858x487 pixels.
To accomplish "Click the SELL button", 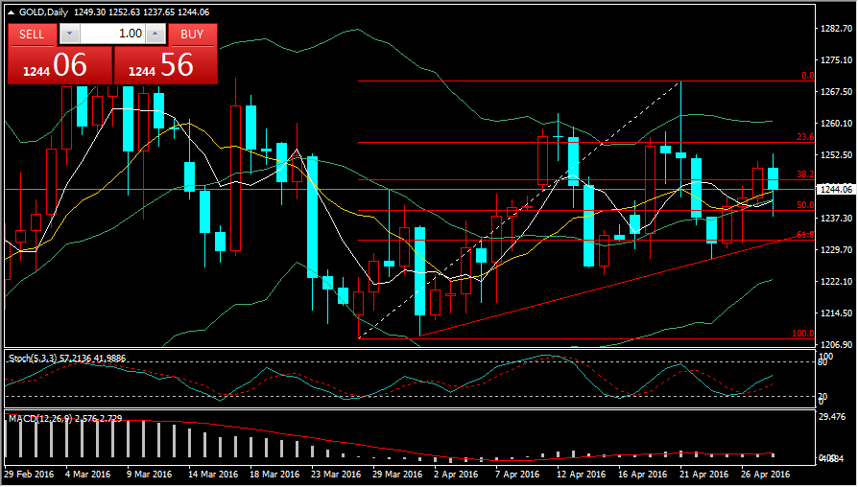I will pos(32,34).
